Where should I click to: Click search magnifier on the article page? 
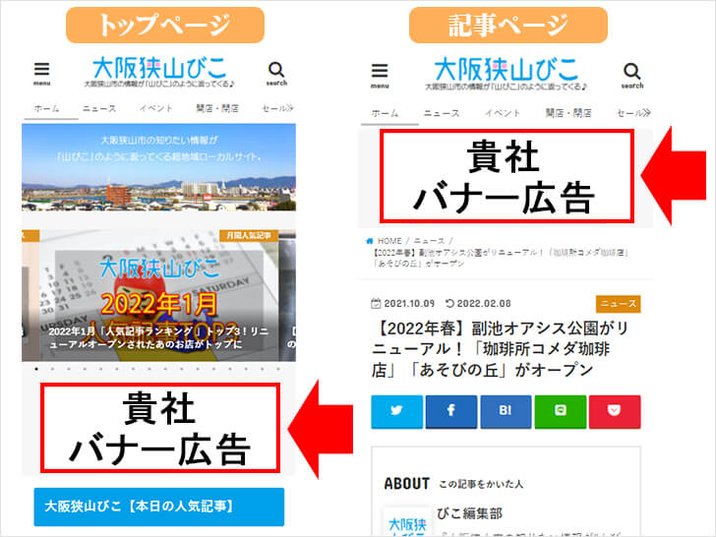coord(632,74)
